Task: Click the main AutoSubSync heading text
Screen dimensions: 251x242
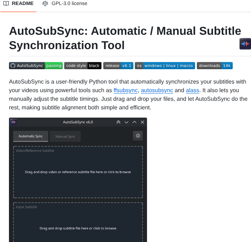Action: pyautogui.click(x=125, y=38)
